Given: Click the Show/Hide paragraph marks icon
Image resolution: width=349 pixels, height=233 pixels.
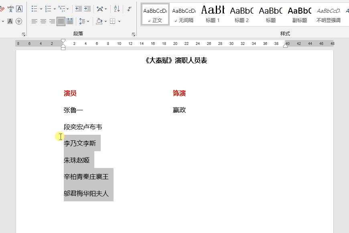Looking at the screenshot, I should click(129, 8).
